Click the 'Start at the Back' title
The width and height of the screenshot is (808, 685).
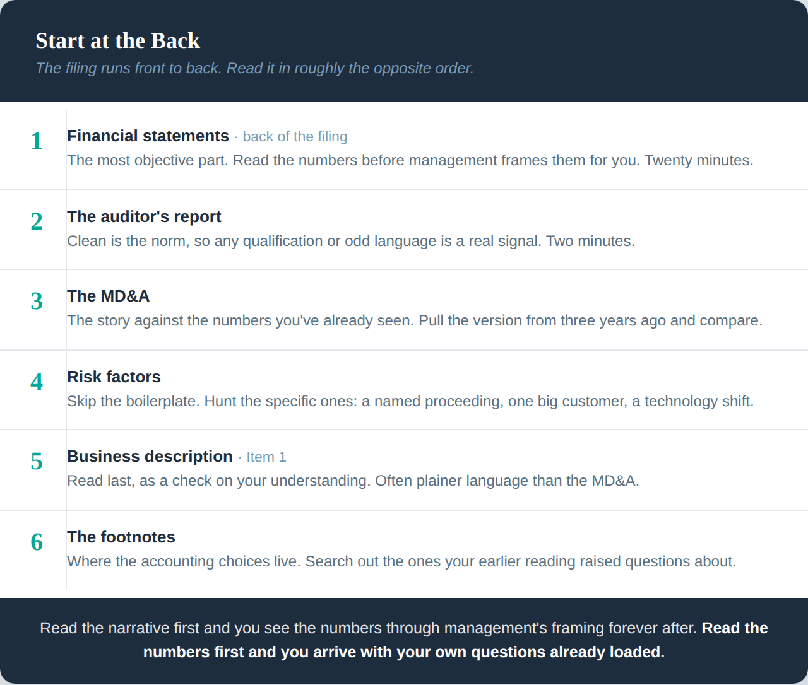117,41
